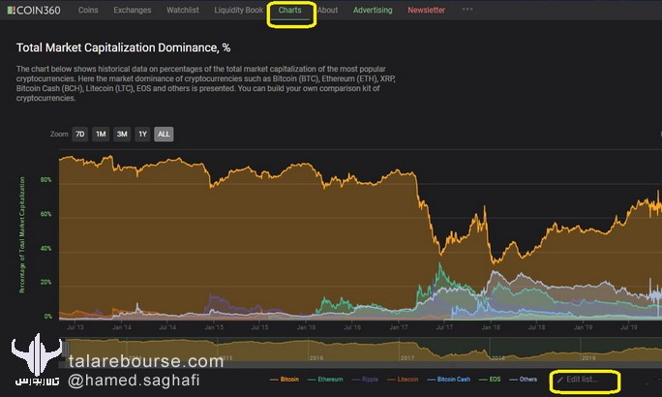The image size is (662, 397).
Task: Open the Newsletter link
Action: coord(427,10)
